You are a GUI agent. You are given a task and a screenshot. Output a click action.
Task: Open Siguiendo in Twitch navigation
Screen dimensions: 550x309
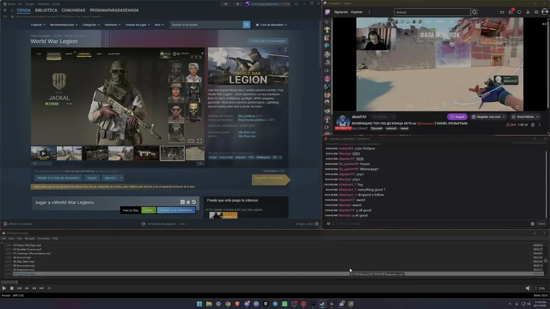341,12
